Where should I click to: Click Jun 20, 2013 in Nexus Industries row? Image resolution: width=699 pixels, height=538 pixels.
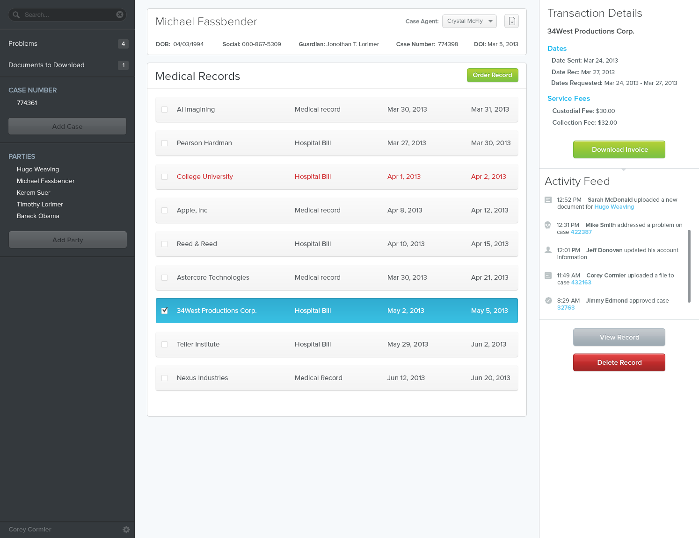[490, 378]
